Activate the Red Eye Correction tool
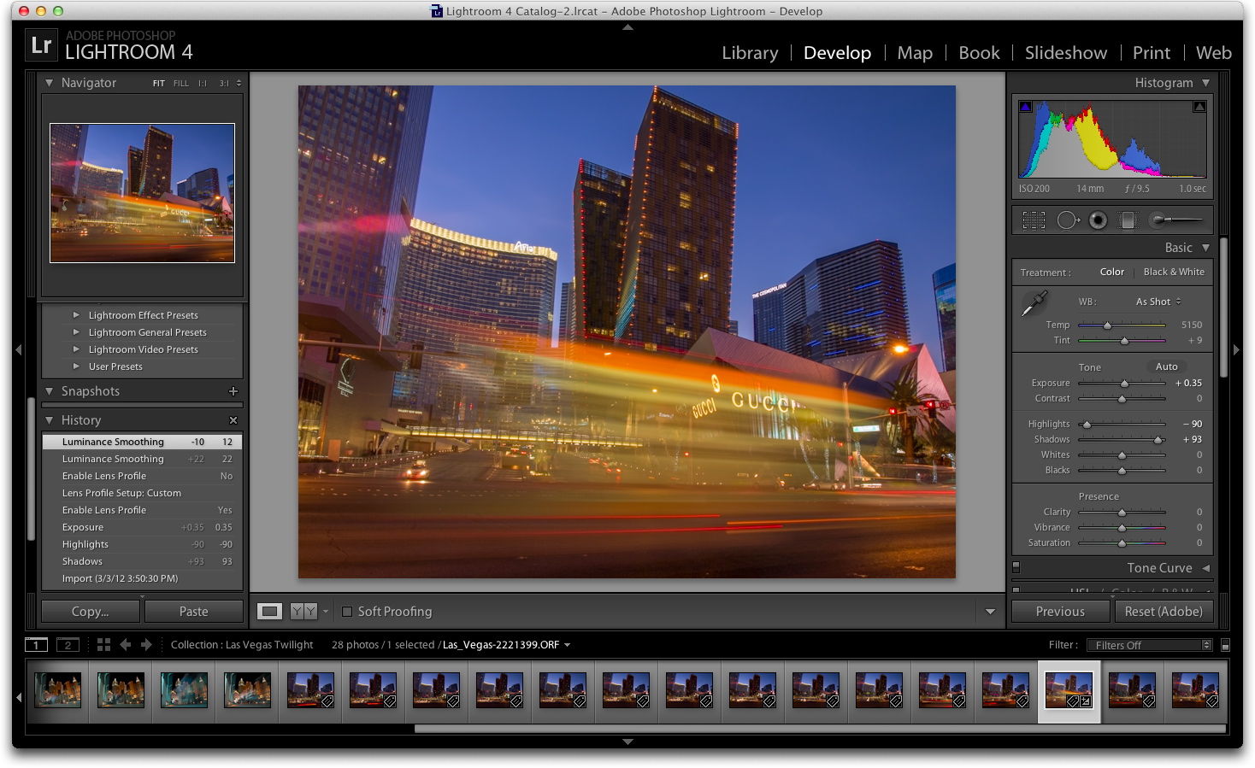 pos(1098,220)
